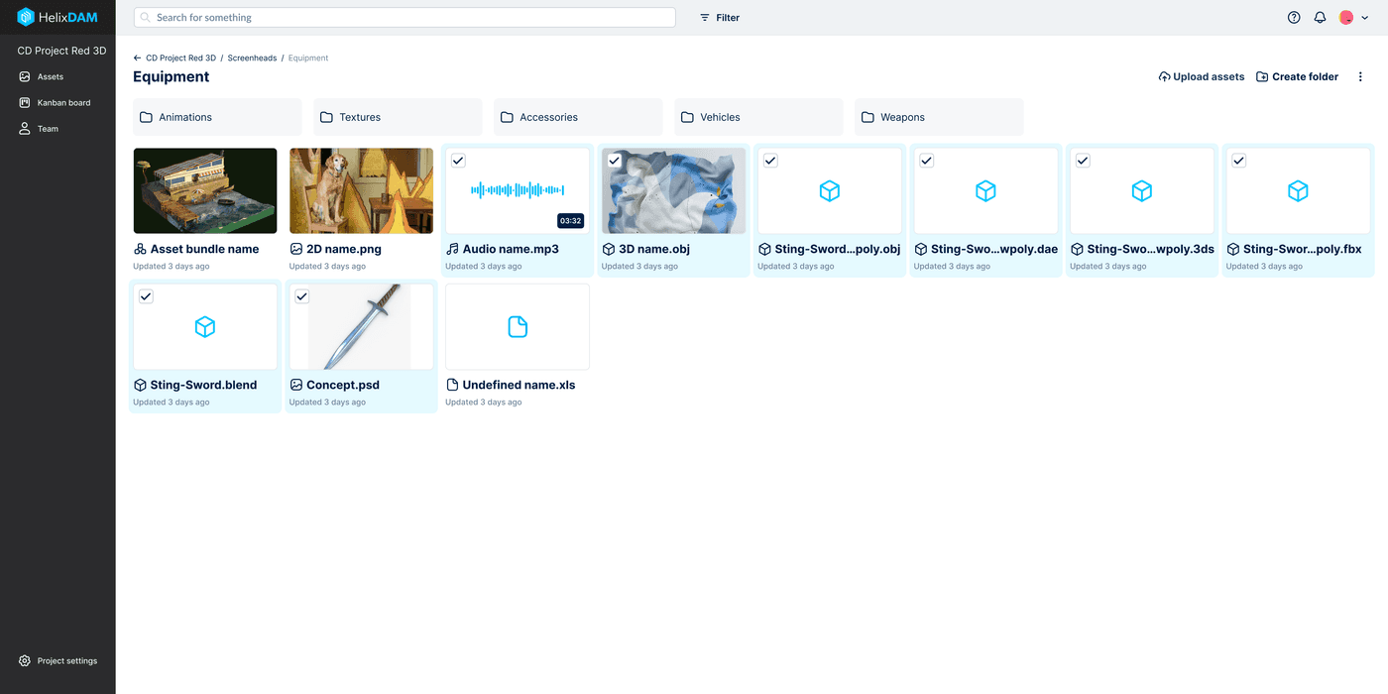Expand the user account dropdown chevron
Viewport: 1388px width, 694px height.
[1364, 18]
